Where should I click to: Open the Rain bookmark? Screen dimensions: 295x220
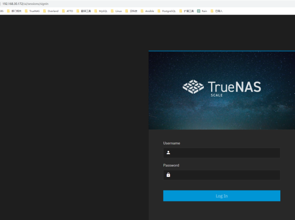(x=202, y=11)
